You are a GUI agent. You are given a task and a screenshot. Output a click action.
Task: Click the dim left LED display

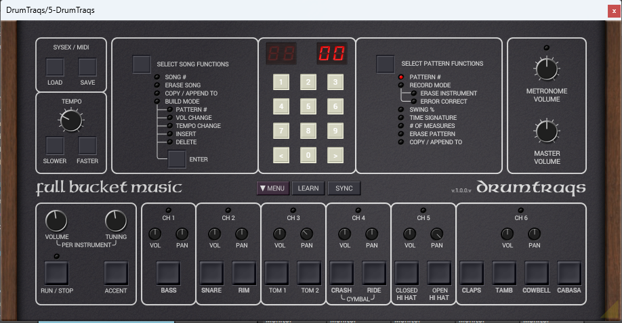281,53
